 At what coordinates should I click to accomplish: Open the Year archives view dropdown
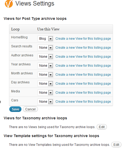click(x=45, y=66)
